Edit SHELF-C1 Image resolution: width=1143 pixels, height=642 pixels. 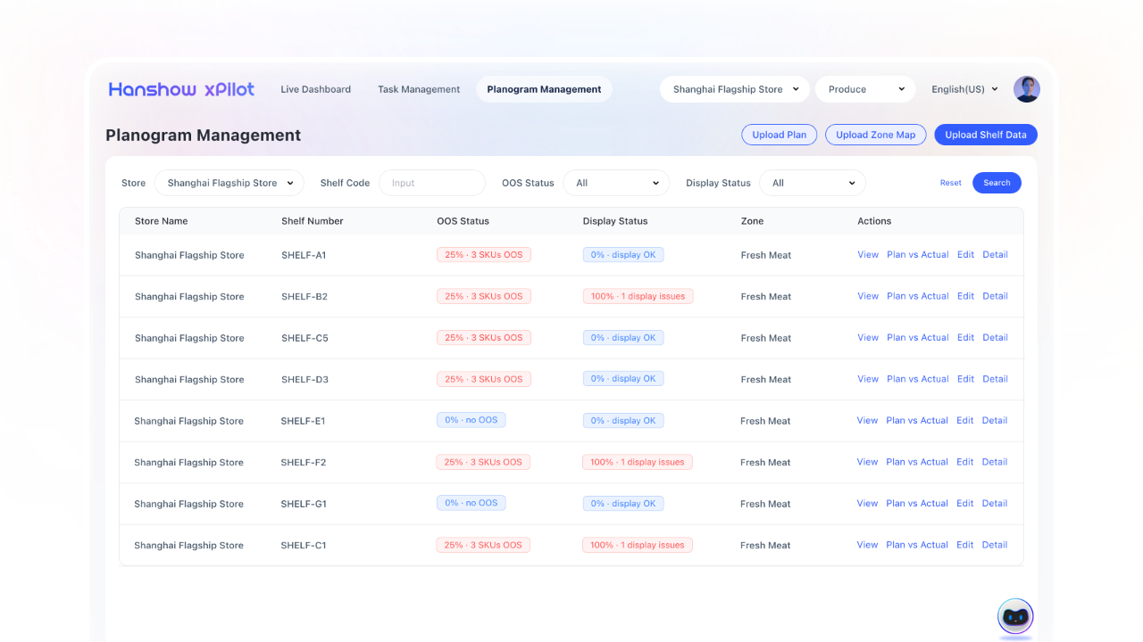965,545
